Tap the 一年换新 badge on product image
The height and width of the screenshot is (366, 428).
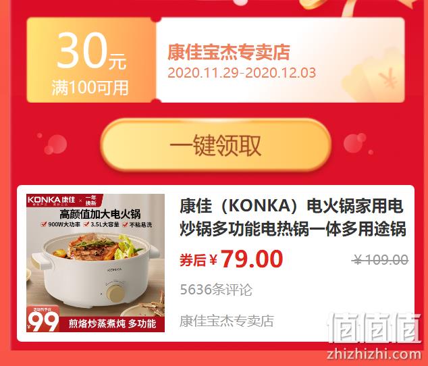tap(91, 200)
